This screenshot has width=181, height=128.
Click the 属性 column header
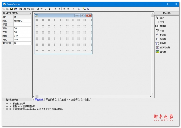(8, 17)
